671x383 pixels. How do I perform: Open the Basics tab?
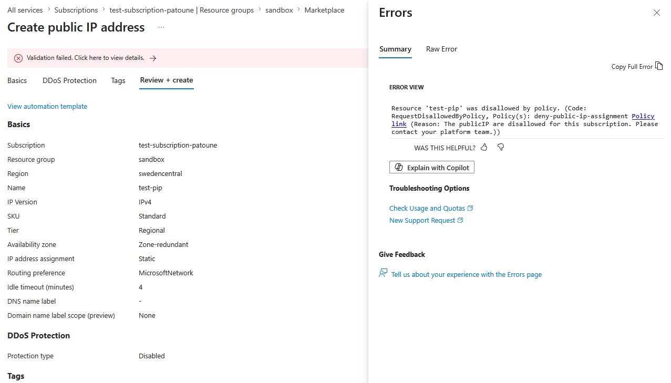17,80
